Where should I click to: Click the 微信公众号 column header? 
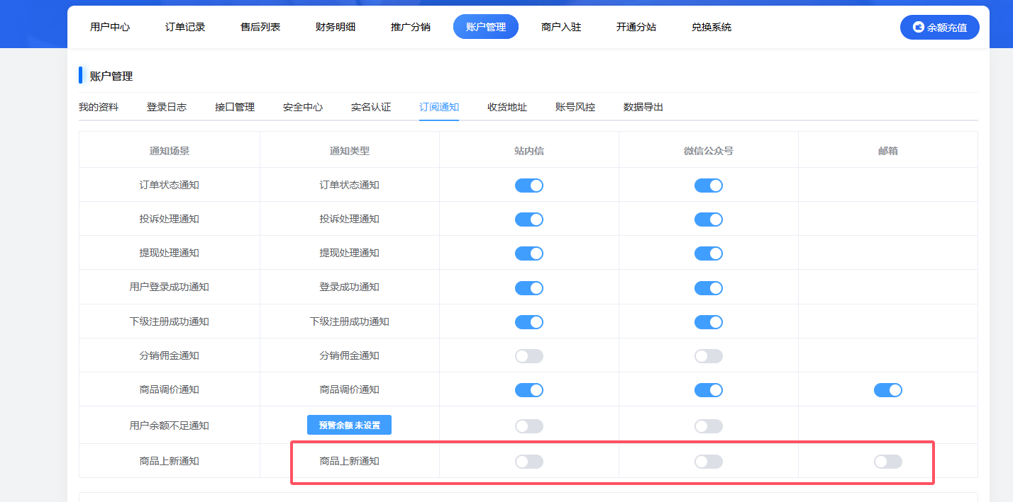[709, 151]
